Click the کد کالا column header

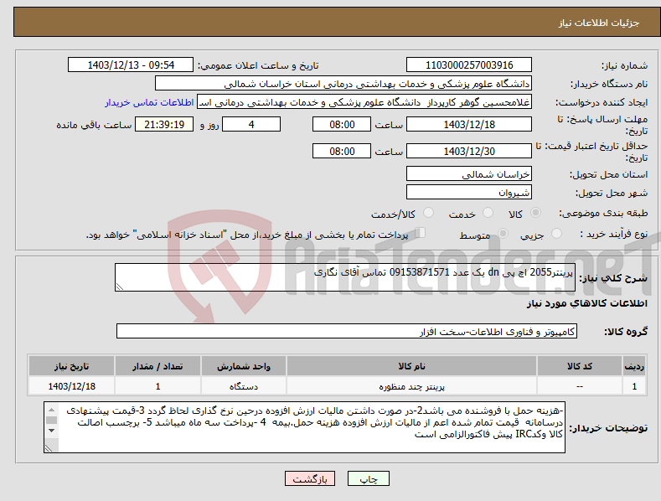tap(579, 366)
